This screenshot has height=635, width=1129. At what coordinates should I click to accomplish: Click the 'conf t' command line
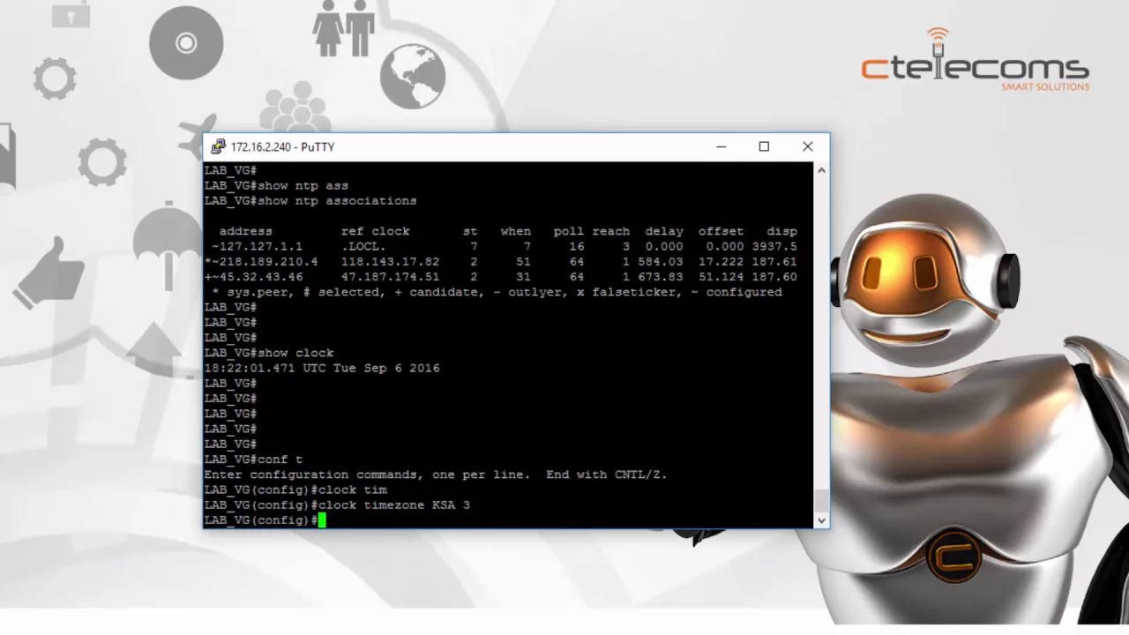pyautogui.click(x=253, y=459)
